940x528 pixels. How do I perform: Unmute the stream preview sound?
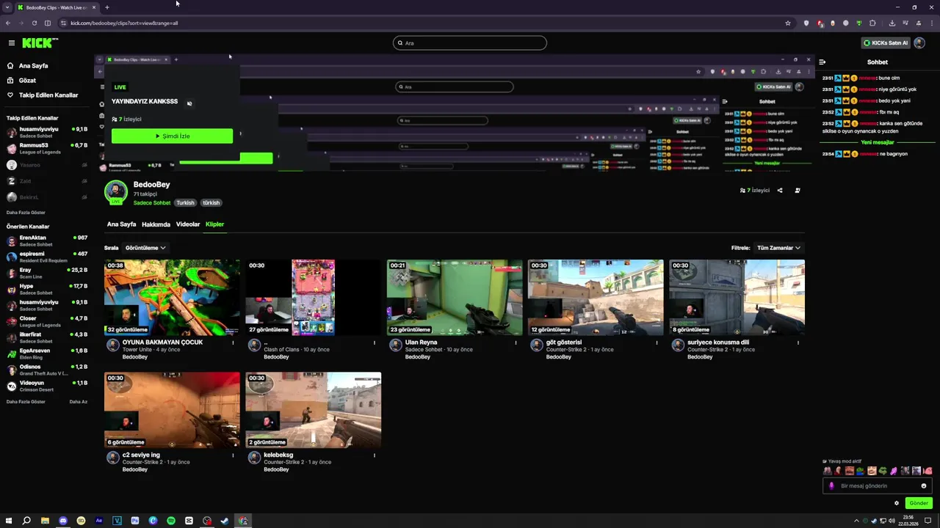pyautogui.click(x=189, y=103)
